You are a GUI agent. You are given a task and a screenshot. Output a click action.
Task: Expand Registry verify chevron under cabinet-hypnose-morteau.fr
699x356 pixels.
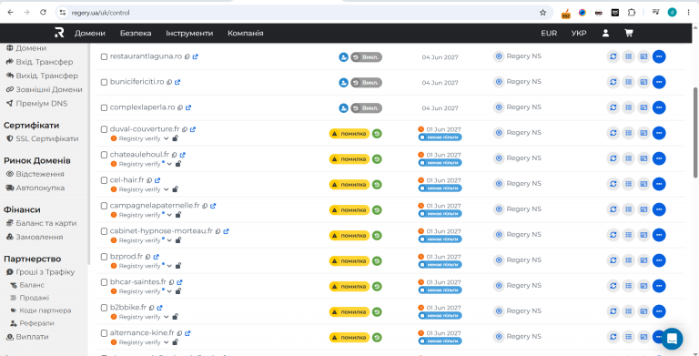169,240
